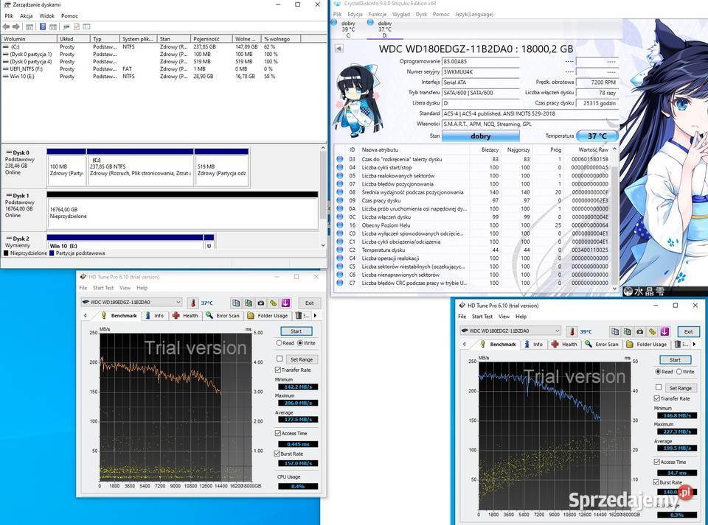The width and height of the screenshot is (708, 525).
Task: Click Start button in left HD Tune
Action: (x=296, y=331)
